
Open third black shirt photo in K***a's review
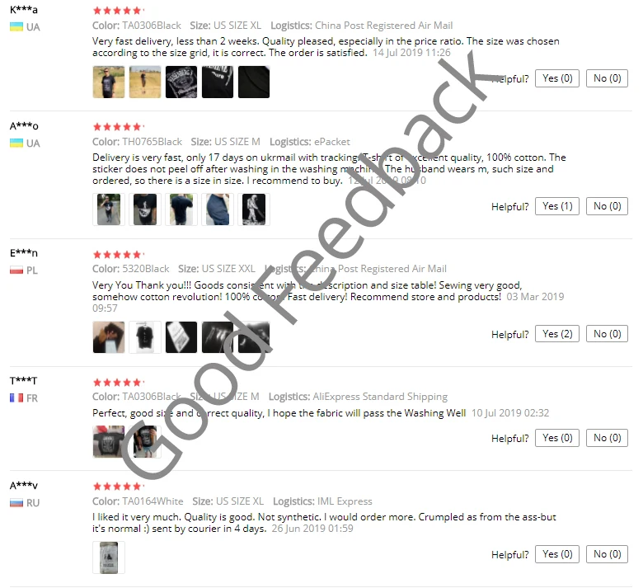[181, 82]
